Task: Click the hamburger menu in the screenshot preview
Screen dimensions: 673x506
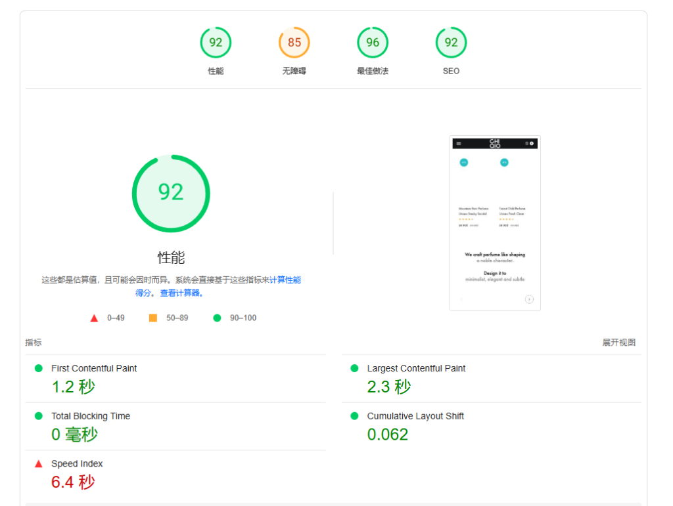Action: click(x=459, y=143)
